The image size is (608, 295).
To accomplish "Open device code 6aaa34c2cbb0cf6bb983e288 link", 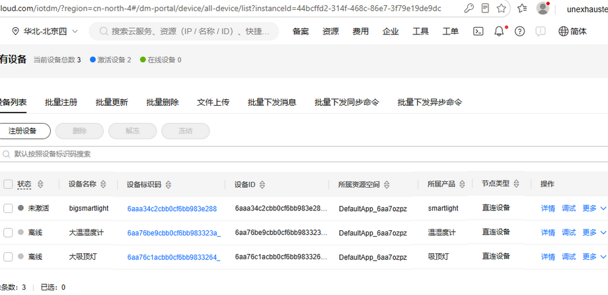I will pyautogui.click(x=172, y=209).
